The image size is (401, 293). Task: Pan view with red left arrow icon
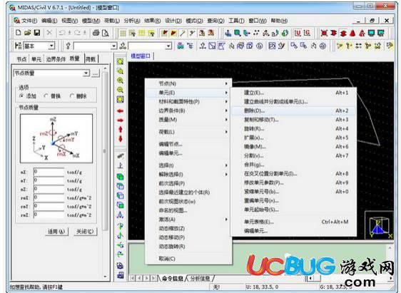[x=121, y=111]
